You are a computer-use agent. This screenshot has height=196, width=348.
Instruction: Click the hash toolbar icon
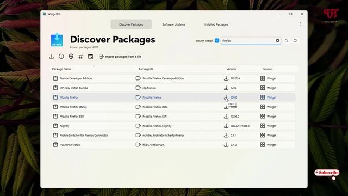(x=81, y=57)
